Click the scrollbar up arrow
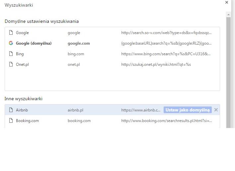 [x=228, y=14]
